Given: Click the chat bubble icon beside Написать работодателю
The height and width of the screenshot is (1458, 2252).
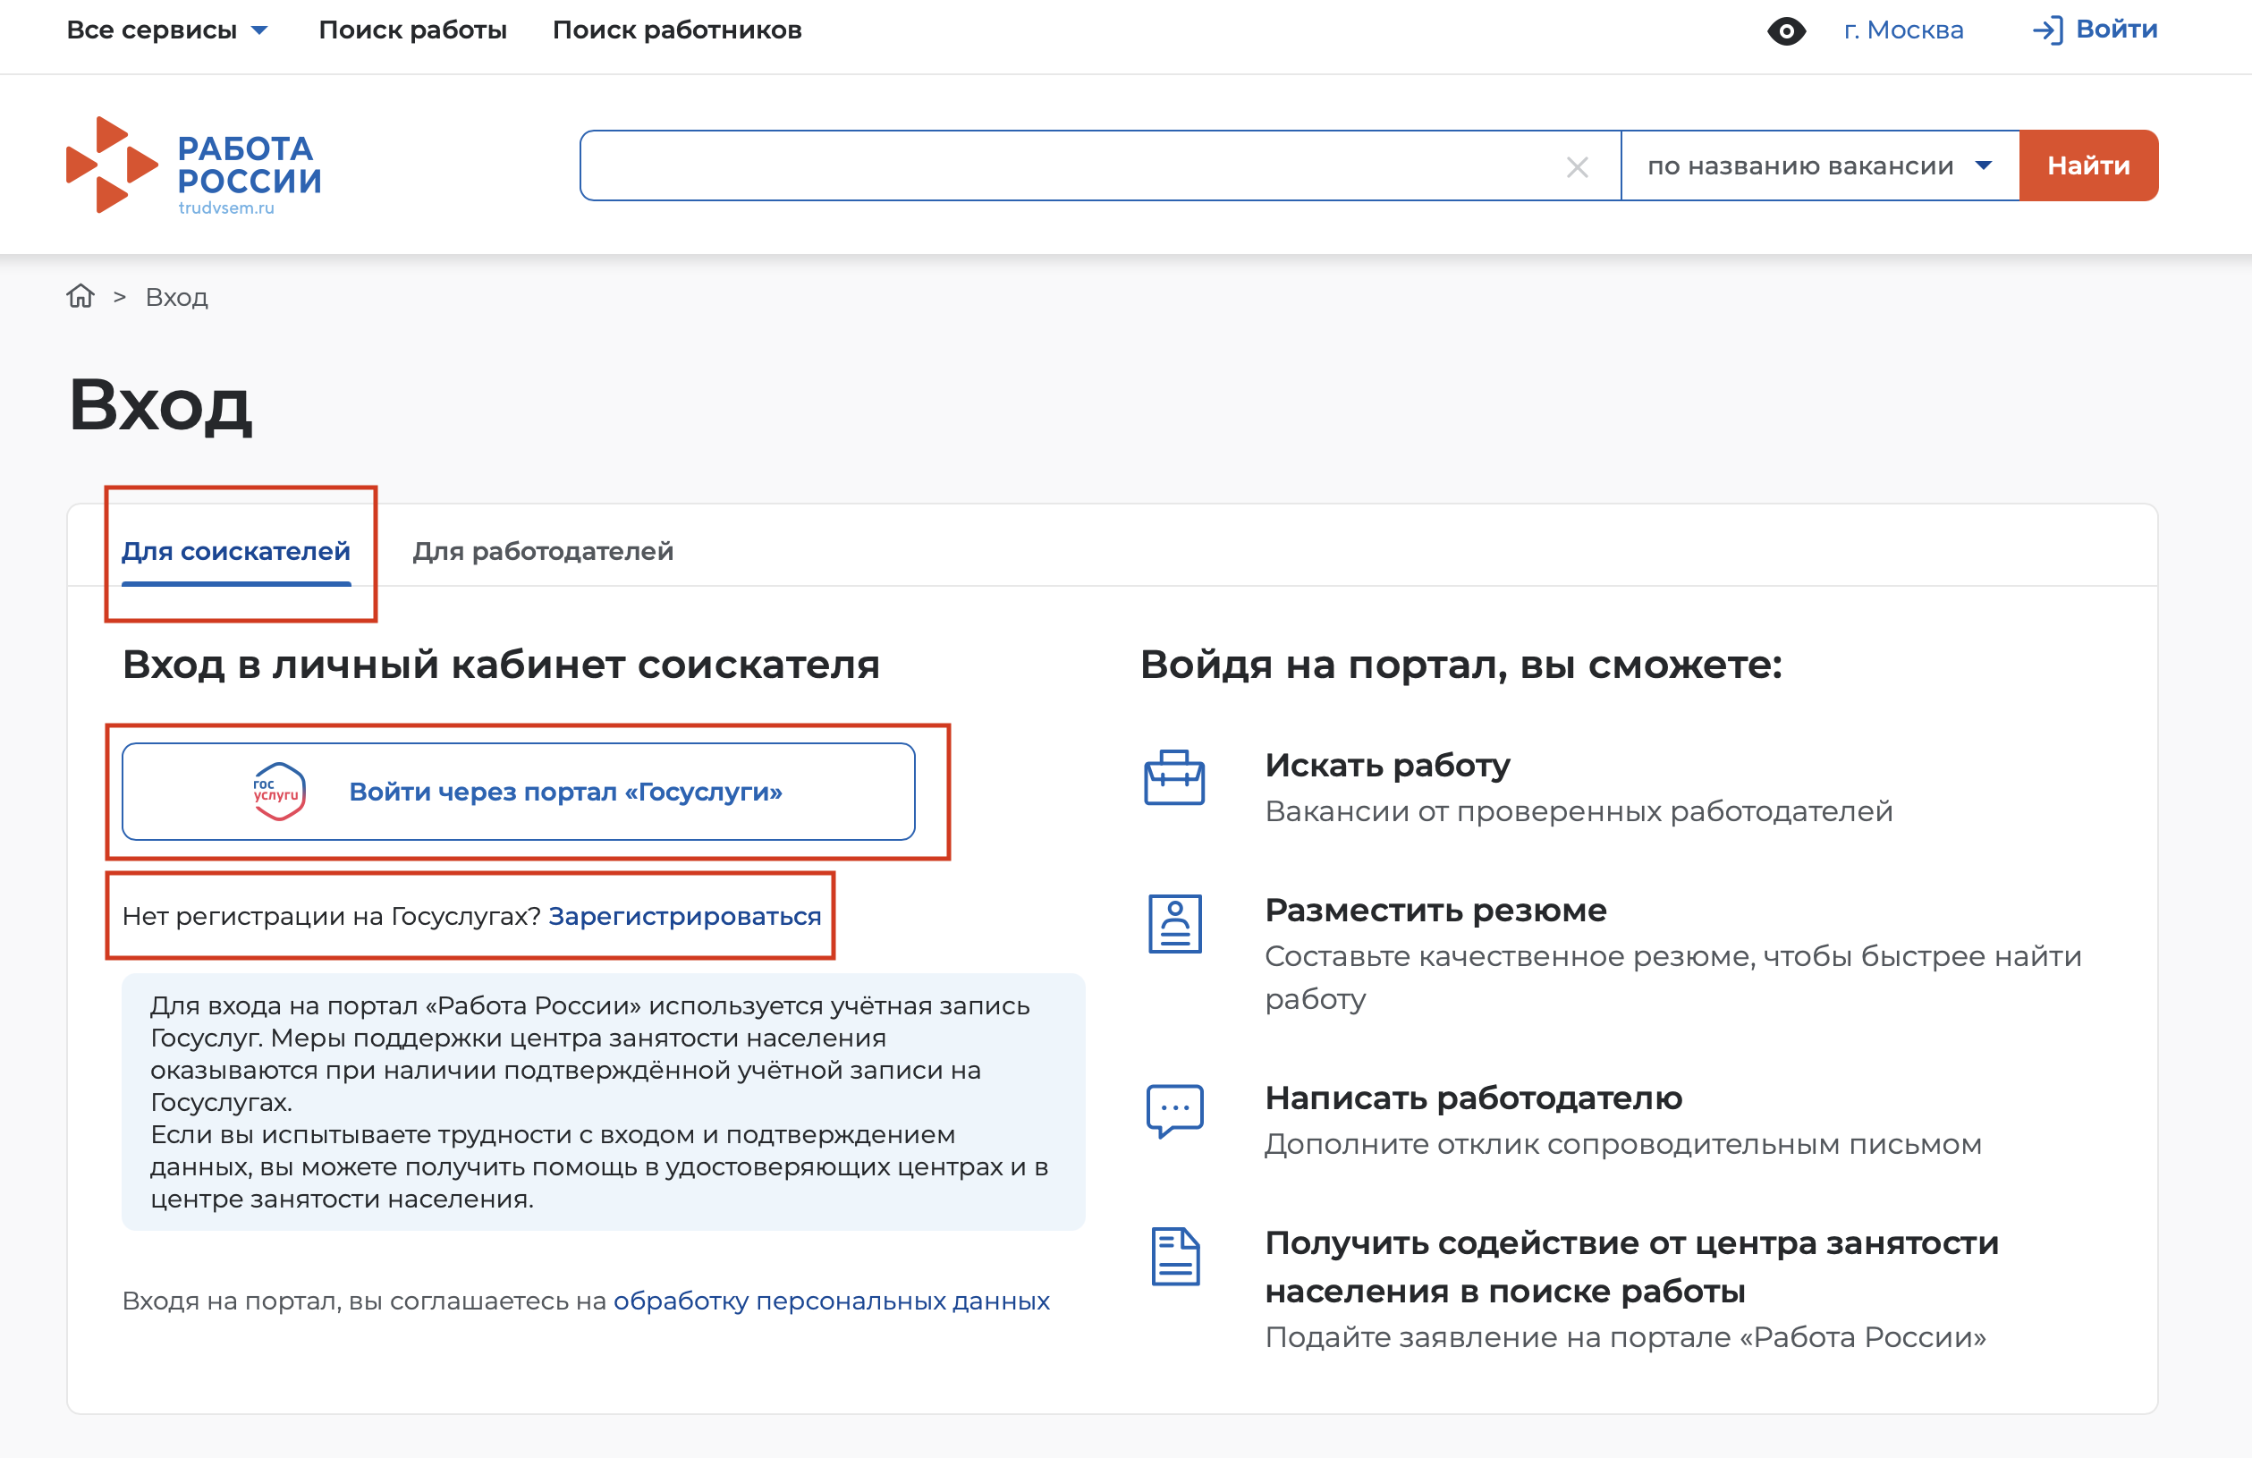Looking at the screenshot, I should [x=1174, y=1111].
